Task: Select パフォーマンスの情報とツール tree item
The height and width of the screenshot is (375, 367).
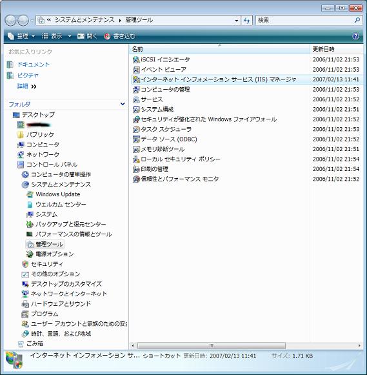Action: [x=74, y=234]
